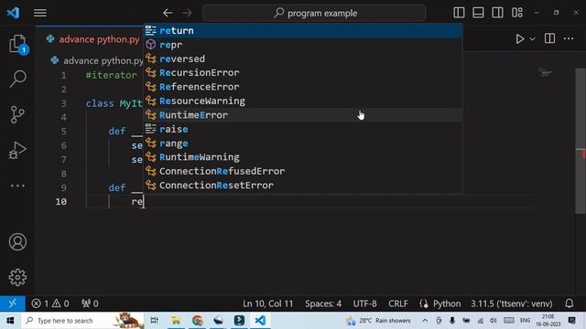
Task: Open more editor actions menu
Action: pos(569,38)
